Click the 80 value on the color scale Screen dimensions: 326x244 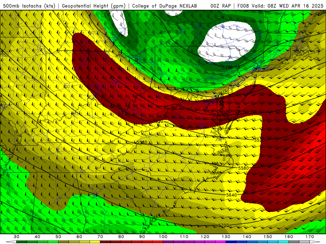coord(121,237)
